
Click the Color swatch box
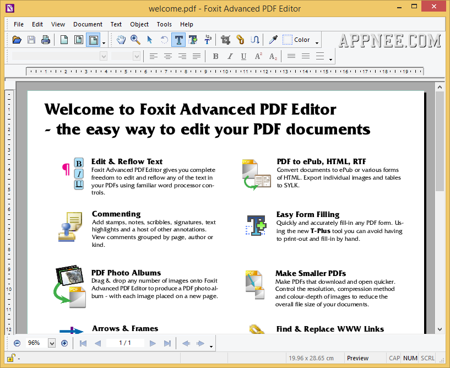[x=288, y=40]
